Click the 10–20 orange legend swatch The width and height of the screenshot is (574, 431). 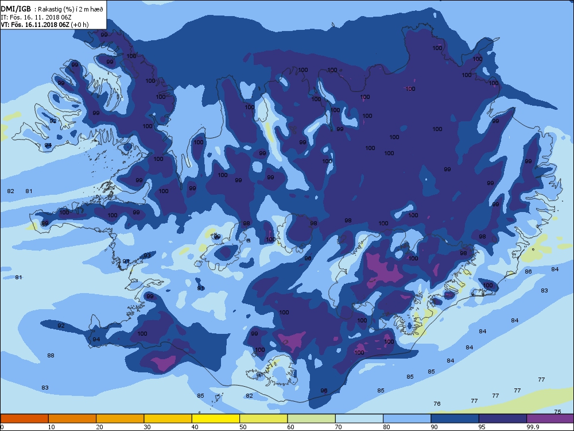tap(72, 418)
